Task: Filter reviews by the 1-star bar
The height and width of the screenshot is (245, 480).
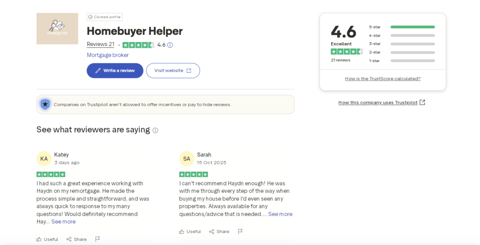Action: [x=412, y=61]
